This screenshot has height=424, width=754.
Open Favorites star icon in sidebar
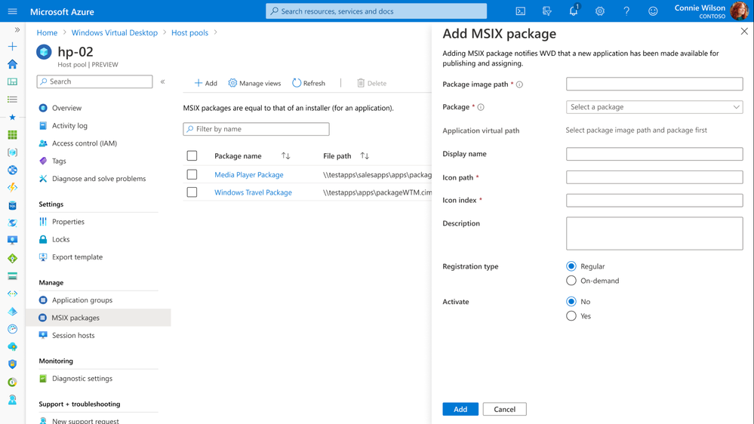tap(13, 117)
